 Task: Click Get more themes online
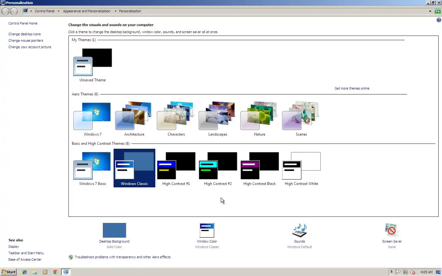[352, 88]
